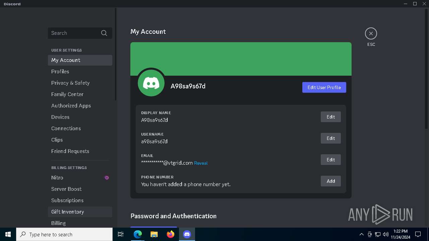429x241 pixels.
Task: Click the A98sa9s67d profile name
Action: (x=188, y=86)
